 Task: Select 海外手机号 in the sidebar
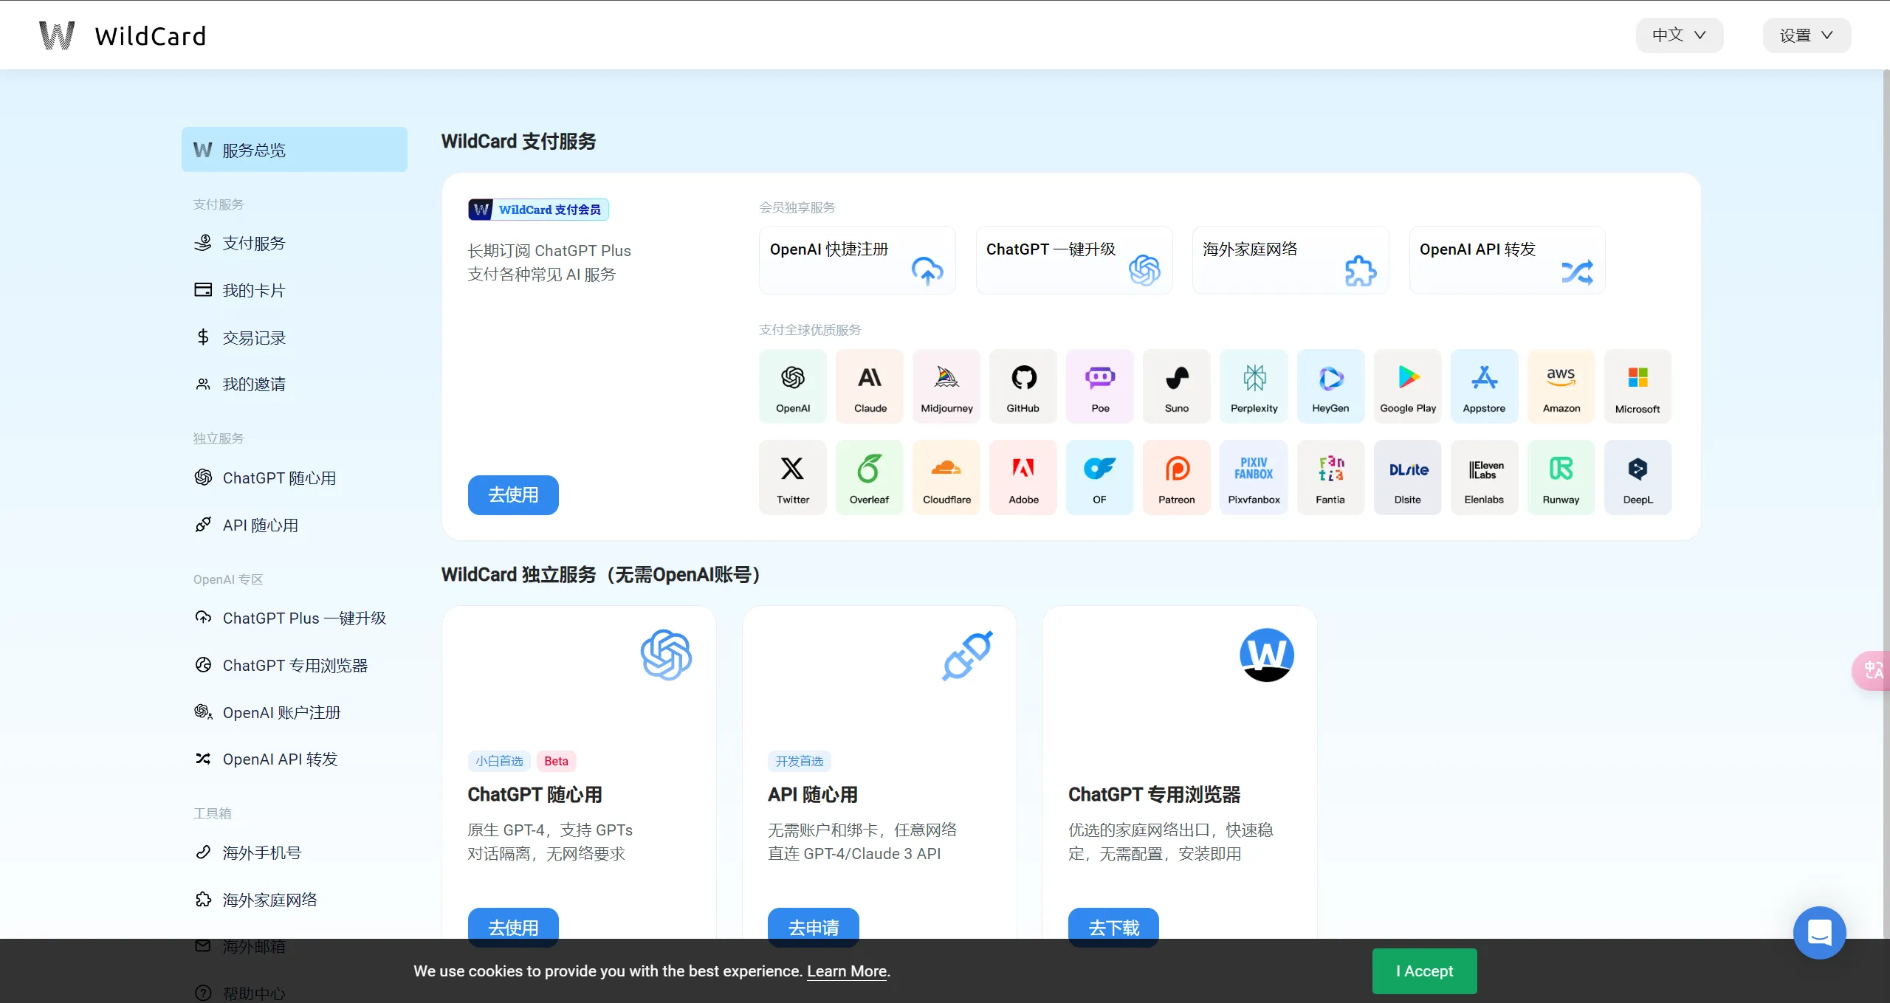(295, 852)
